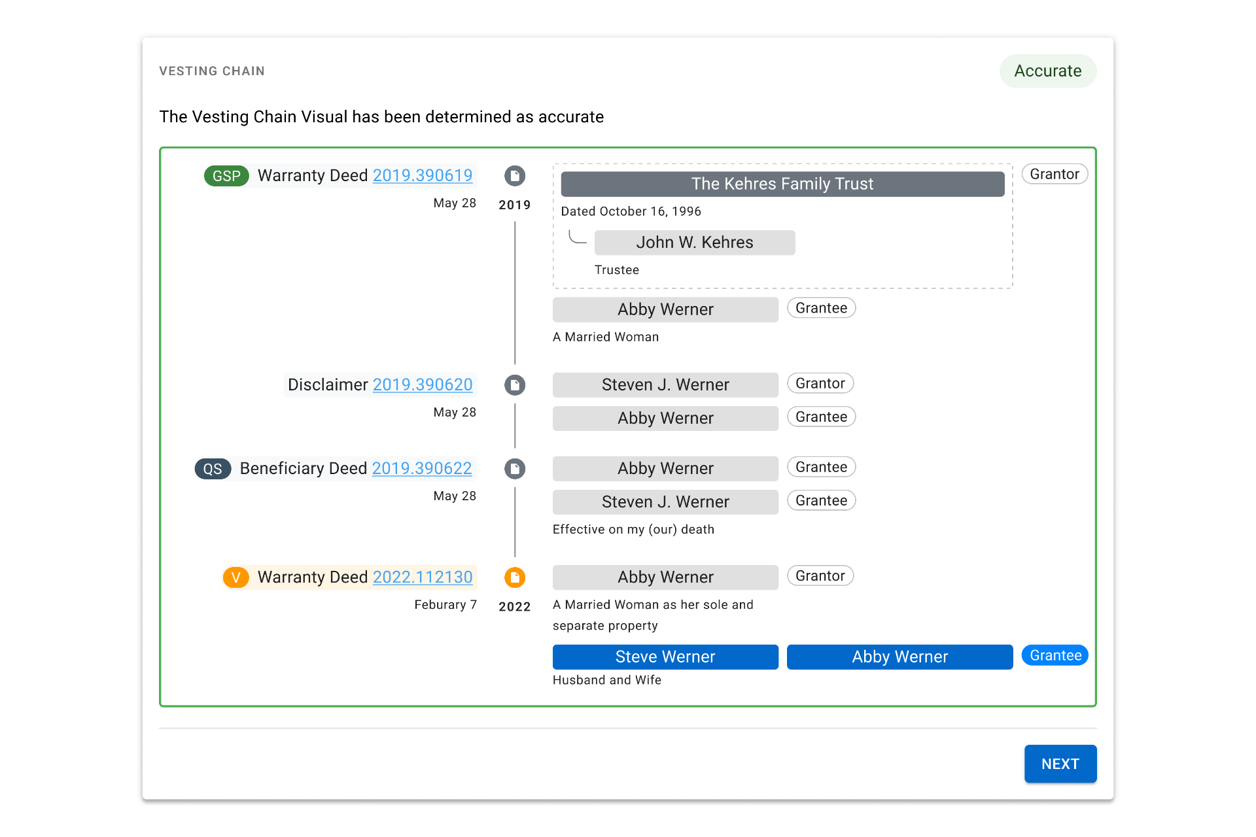The height and width of the screenshot is (837, 1256).
Task: Click Grantee tag for Abby Werner Beneficiary Deed
Action: click(821, 467)
